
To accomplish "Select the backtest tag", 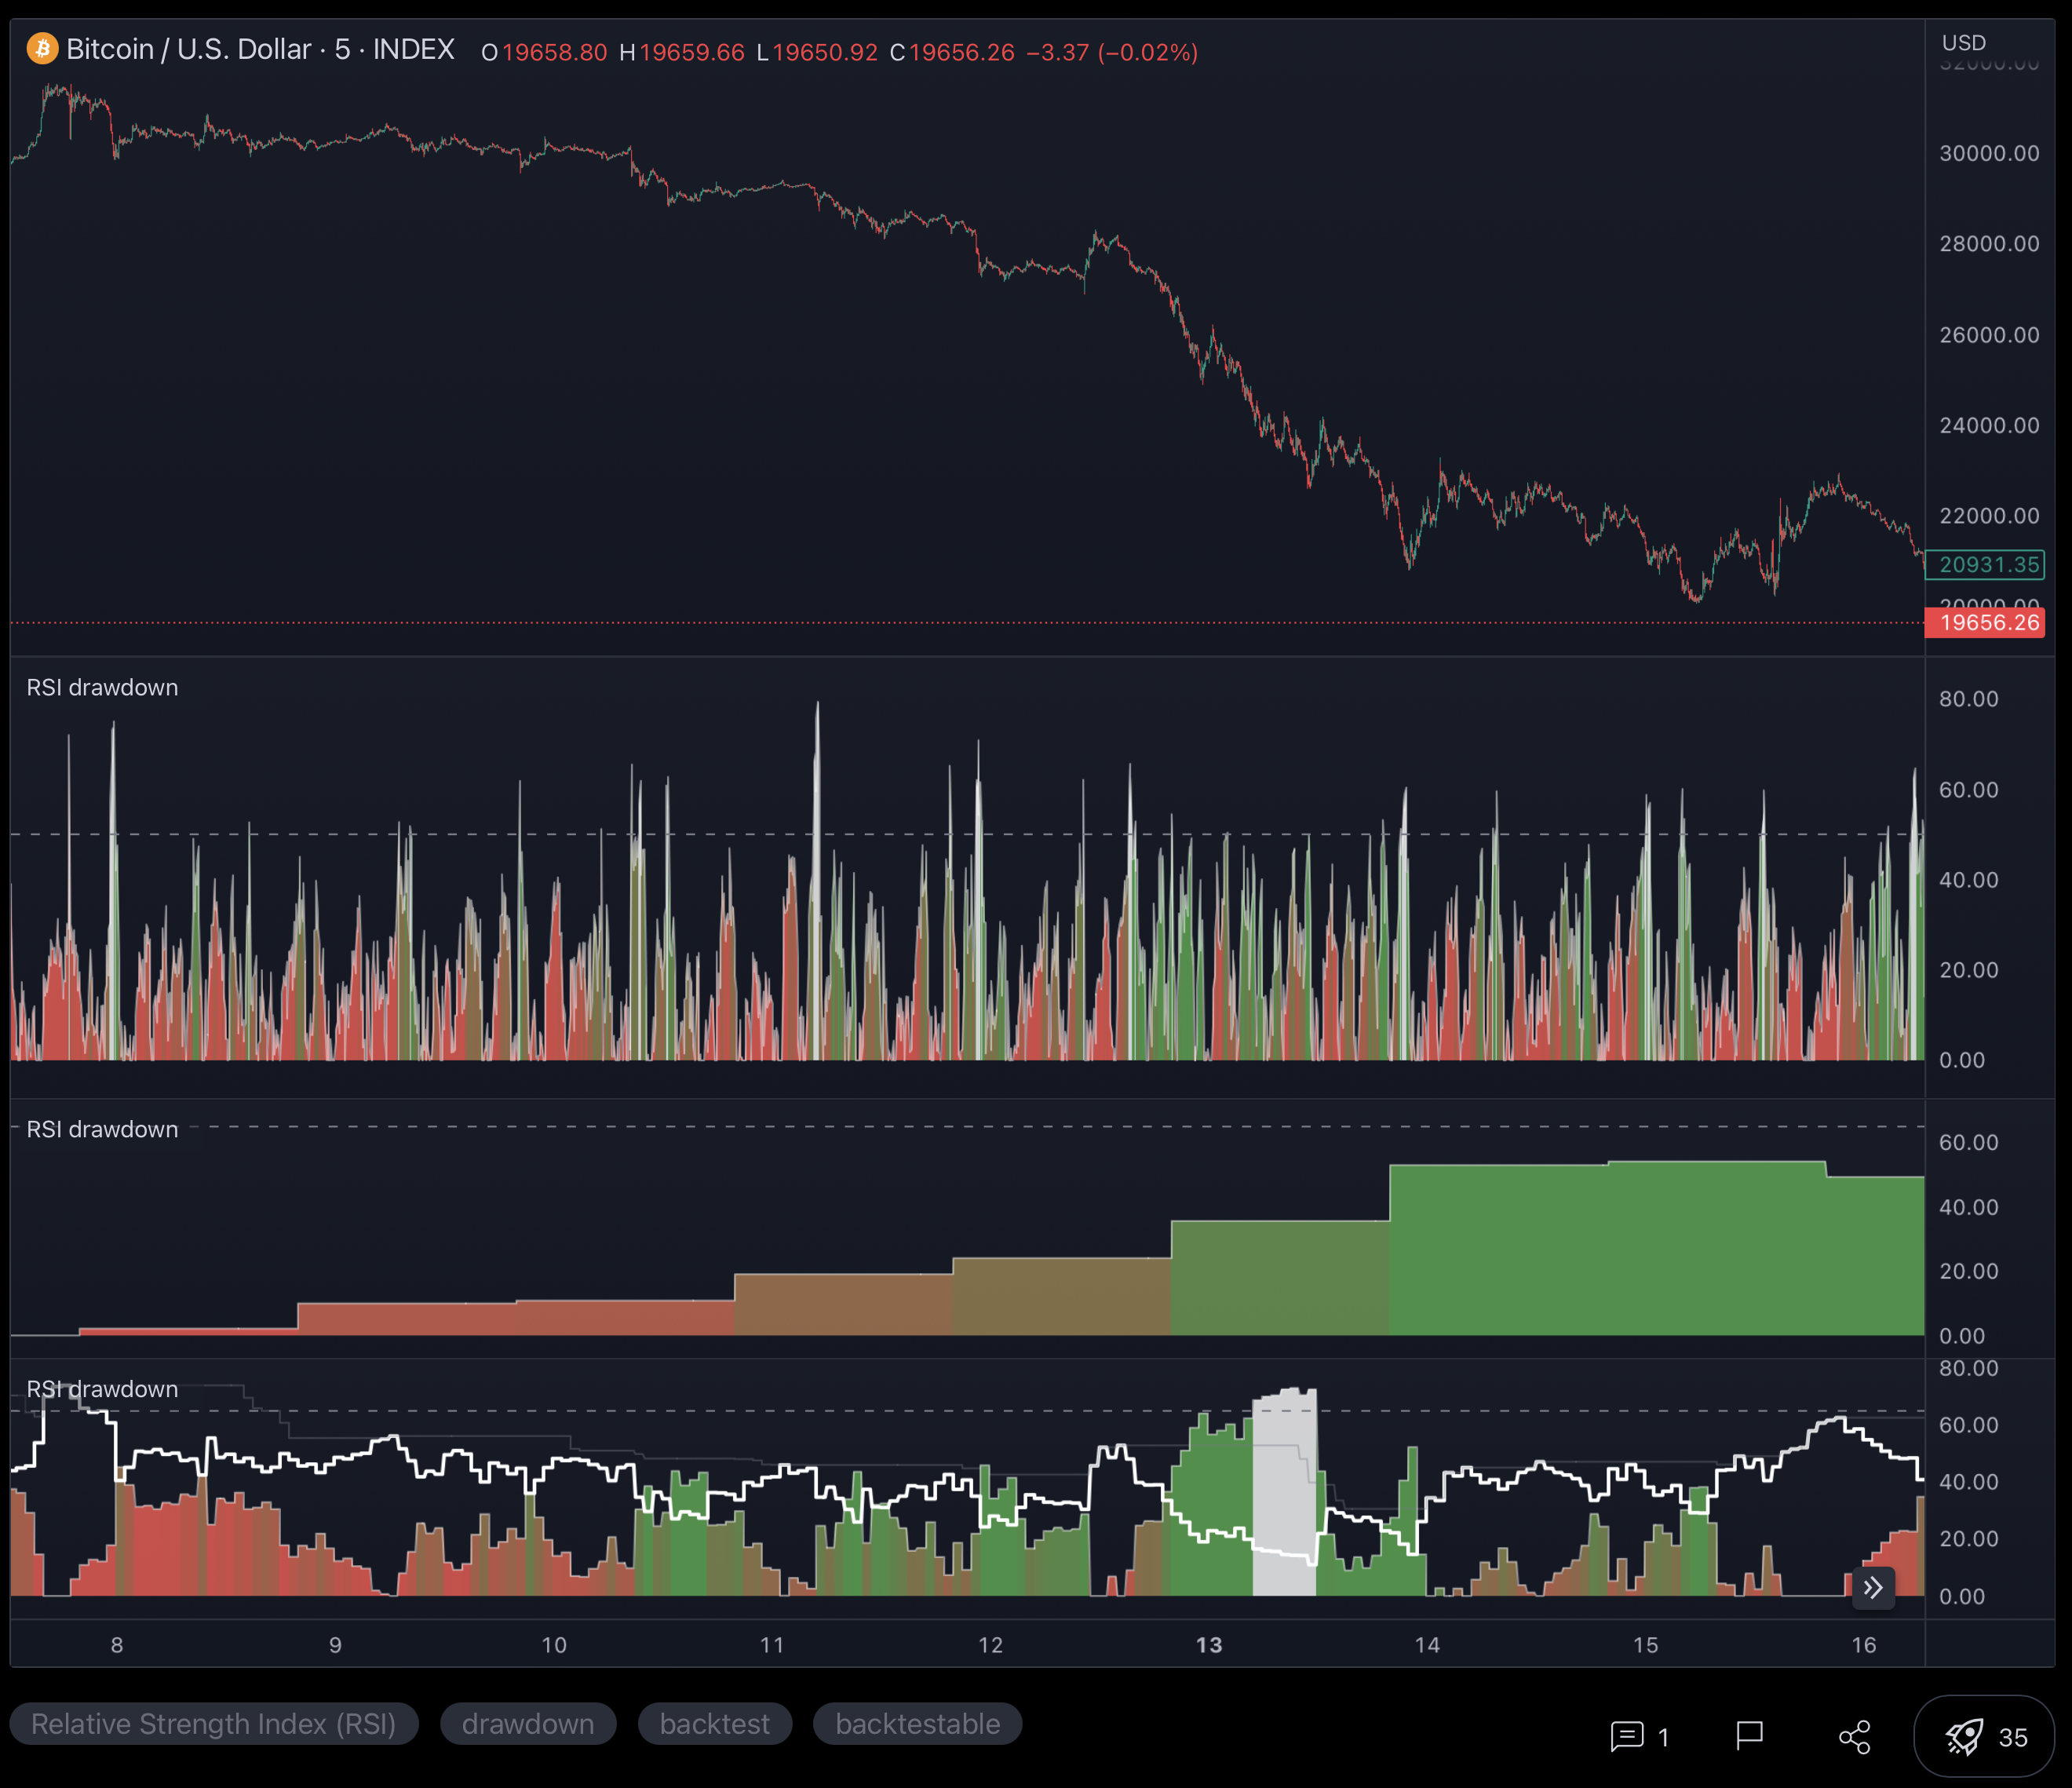I will (x=714, y=1724).
